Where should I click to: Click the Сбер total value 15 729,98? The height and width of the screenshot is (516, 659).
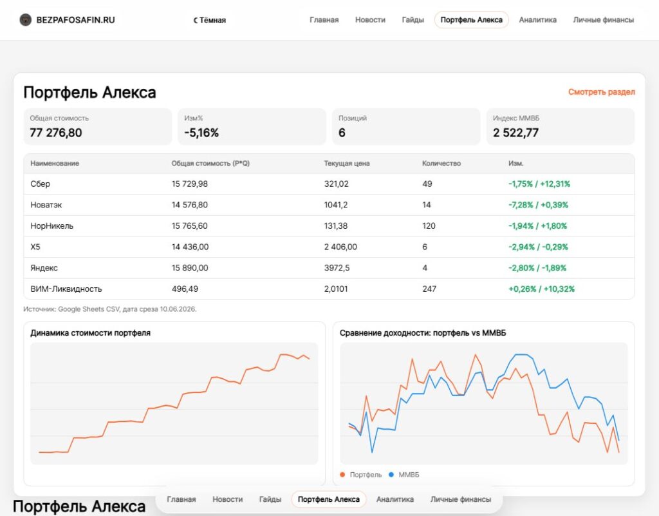point(190,184)
